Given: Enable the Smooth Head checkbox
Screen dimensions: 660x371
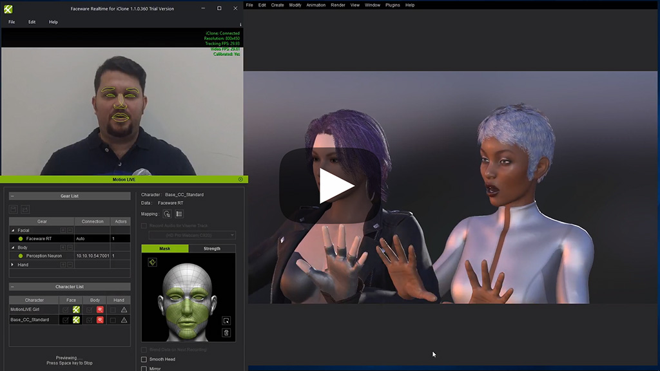Looking at the screenshot, I should (144, 359).
